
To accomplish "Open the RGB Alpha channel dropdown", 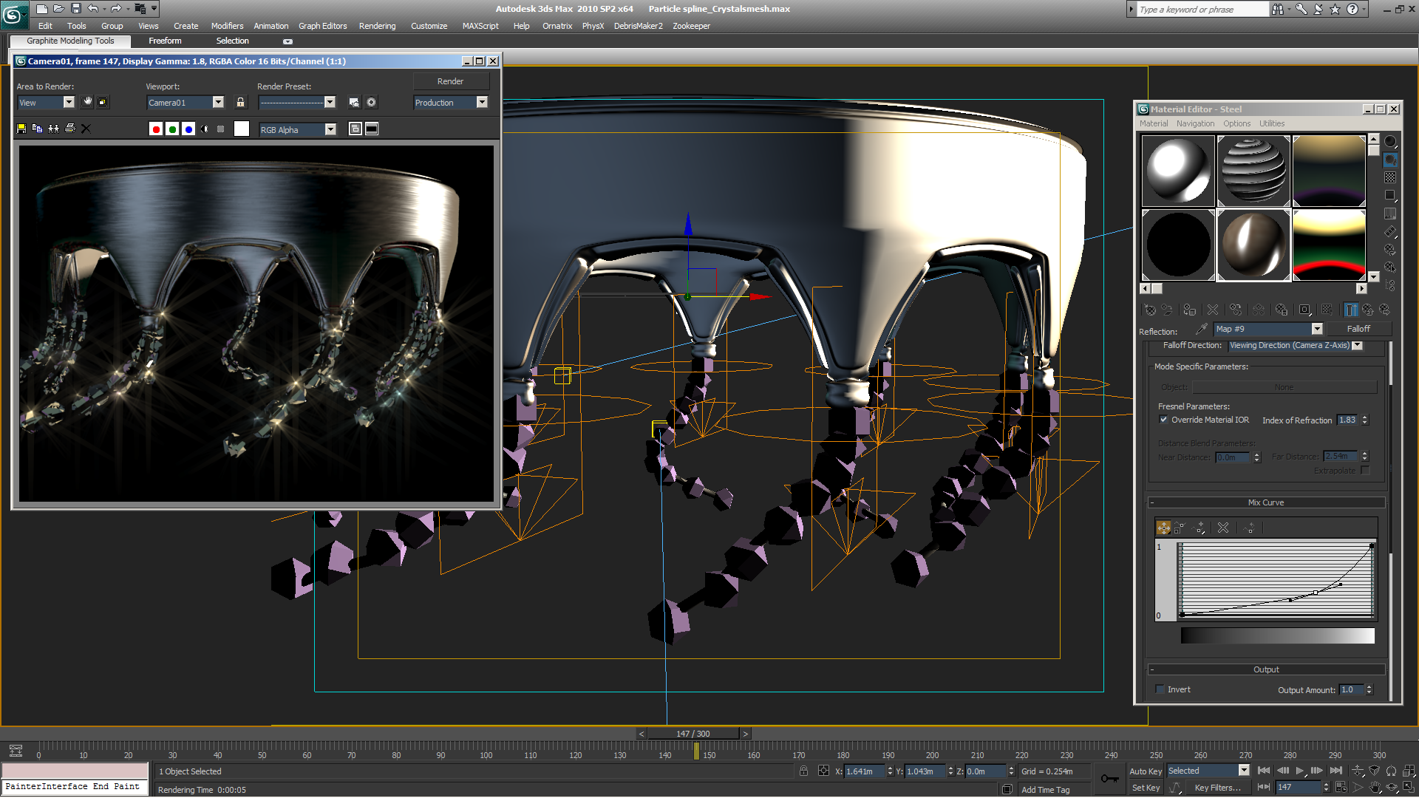I will tap(330, 129).
